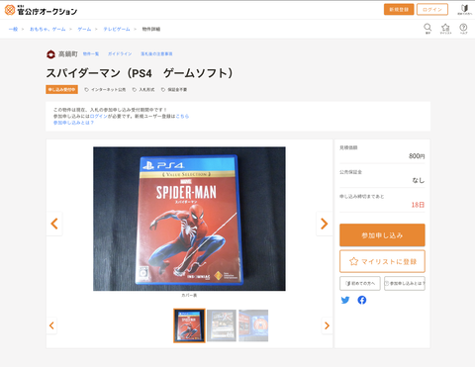This screenshot has width=475, height=367.
Task: Click the beginner guide icon top right
Action: pos(464,10)
